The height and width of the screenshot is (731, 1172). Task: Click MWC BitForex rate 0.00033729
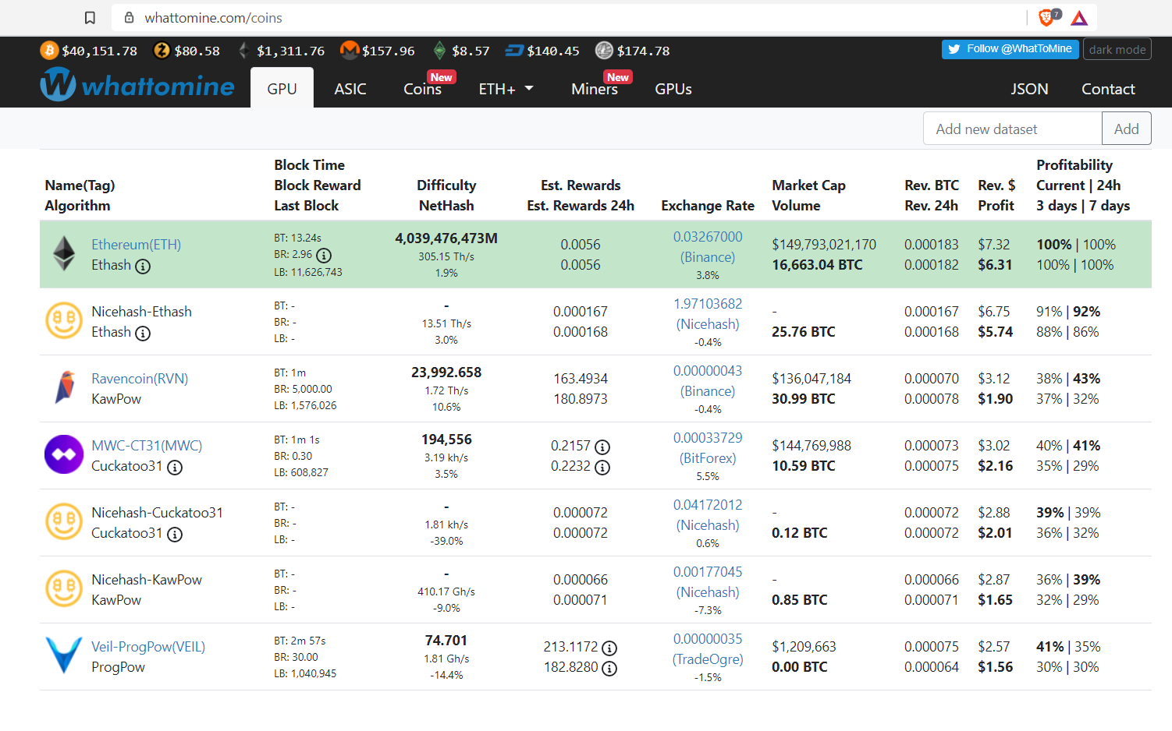(x=708, y=438)
